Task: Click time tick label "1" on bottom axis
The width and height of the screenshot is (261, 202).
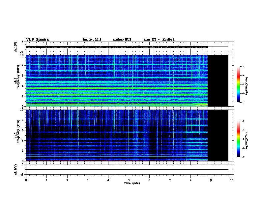Action: (x=46, y=180)
